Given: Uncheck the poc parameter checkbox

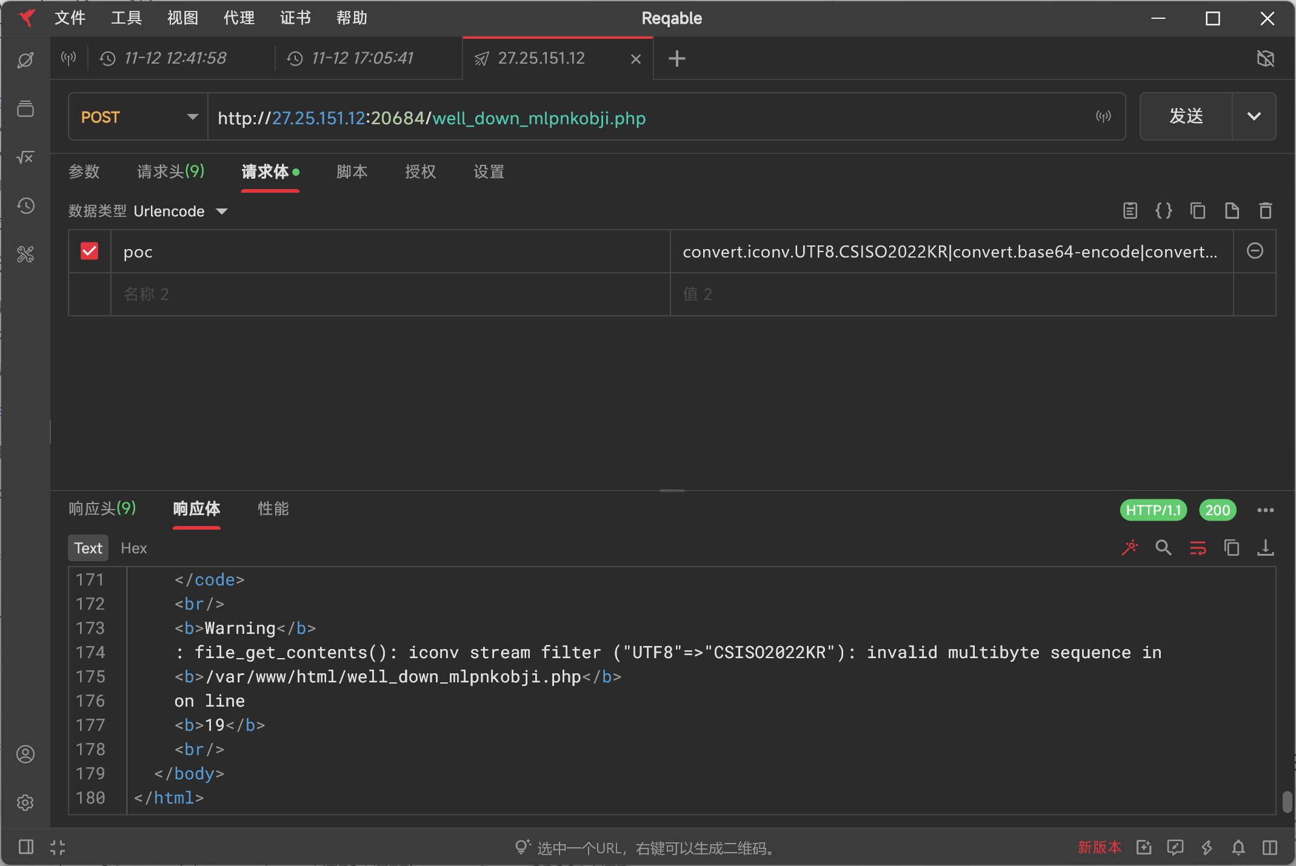Looking at the screenshot, I should pyautogui.click(x=90, y=251).
